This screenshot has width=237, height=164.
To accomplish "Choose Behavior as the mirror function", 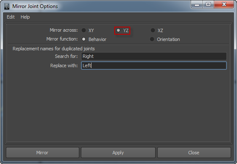I will [83, 39].
